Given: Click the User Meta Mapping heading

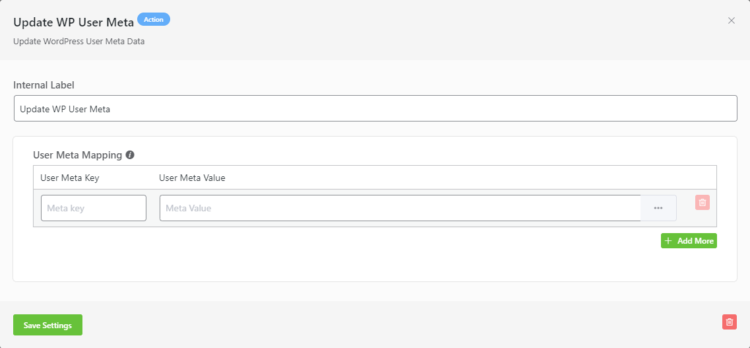Looking at the screenshot, I should point(77,155).
